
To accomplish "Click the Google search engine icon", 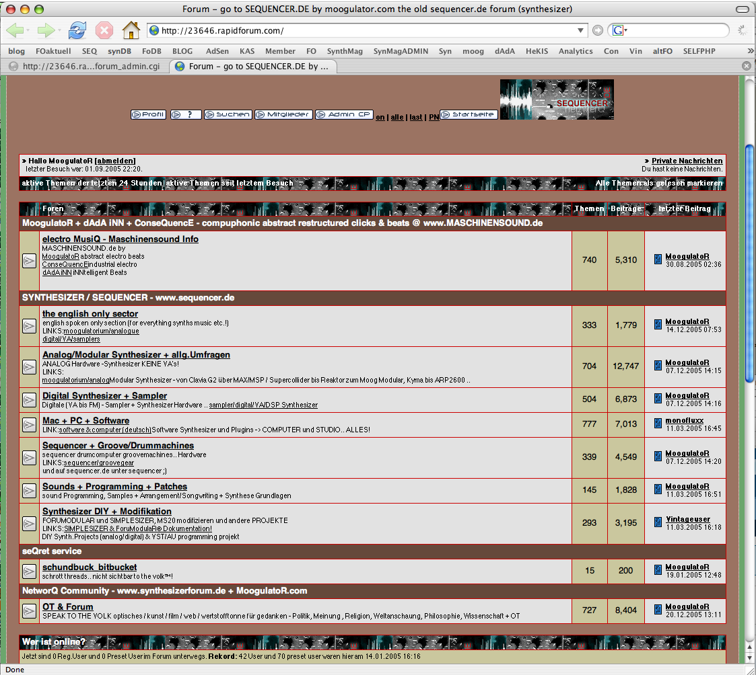I will [x=617, y=30].
